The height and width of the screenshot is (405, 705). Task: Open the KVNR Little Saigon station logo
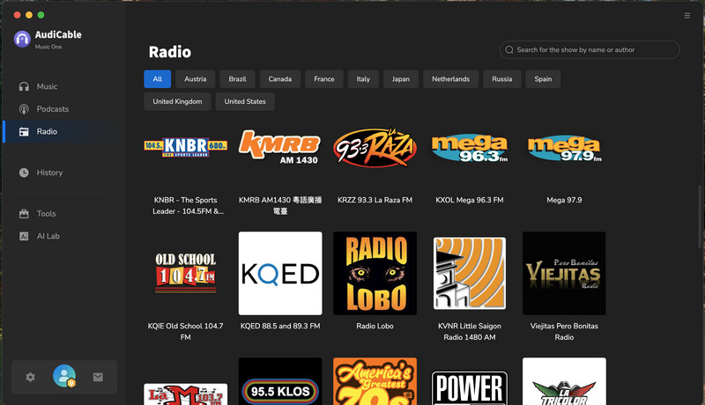coord(470,273)
